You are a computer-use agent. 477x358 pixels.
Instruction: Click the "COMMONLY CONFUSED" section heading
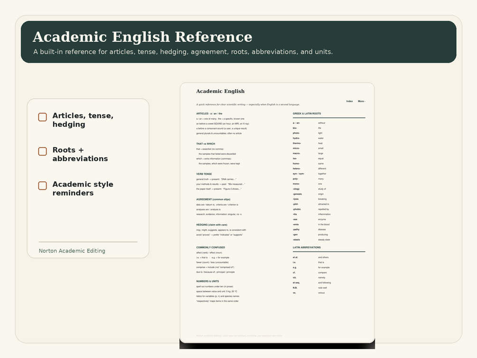click(x=211, y=247)
